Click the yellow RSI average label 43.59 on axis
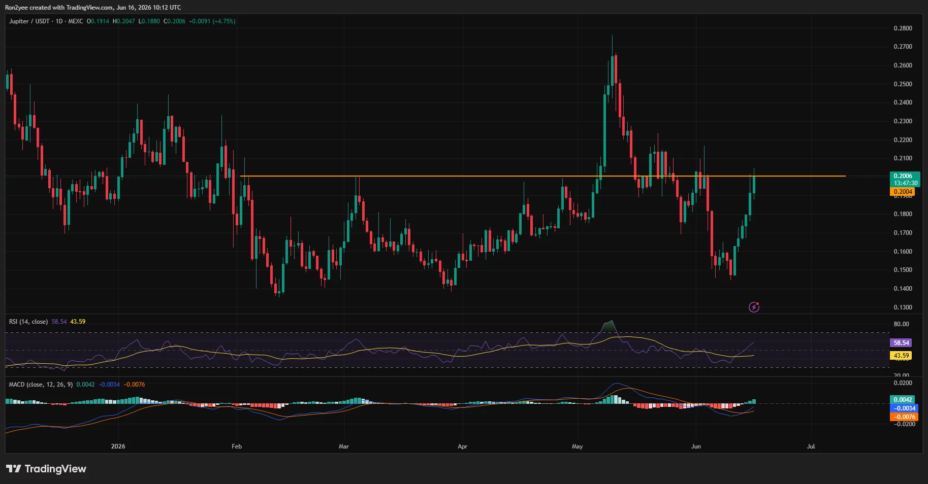 coord(901,356)
